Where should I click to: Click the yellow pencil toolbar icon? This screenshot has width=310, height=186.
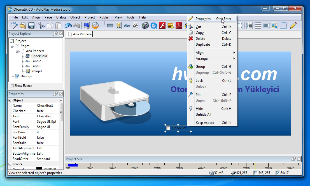point(293,25)
